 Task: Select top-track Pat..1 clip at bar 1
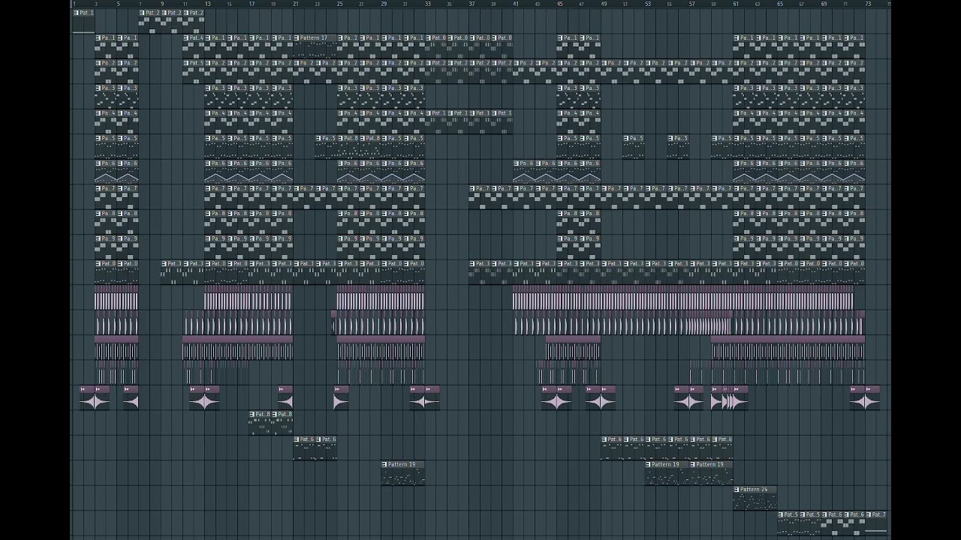84,21
